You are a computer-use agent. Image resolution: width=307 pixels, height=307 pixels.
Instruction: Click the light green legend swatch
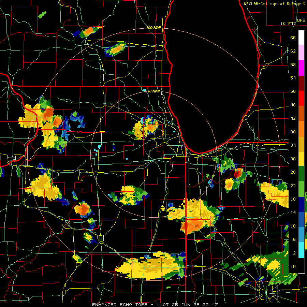click(301, 189)
